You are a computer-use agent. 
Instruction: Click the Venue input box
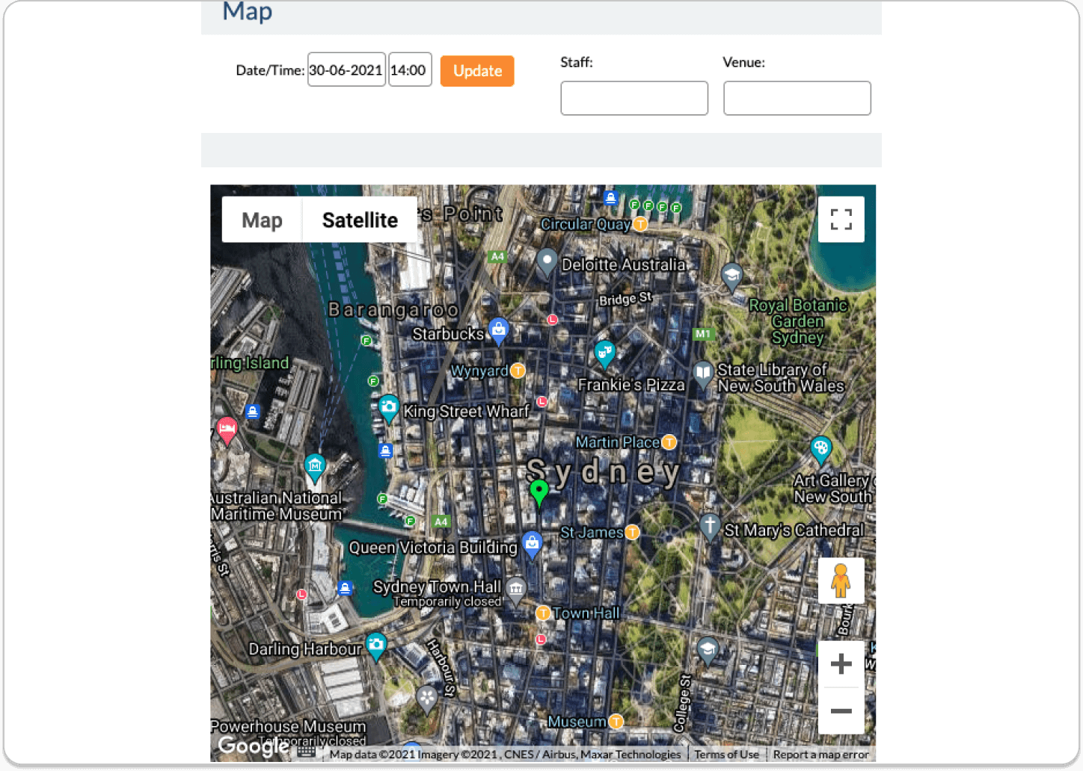pos(797,99)
